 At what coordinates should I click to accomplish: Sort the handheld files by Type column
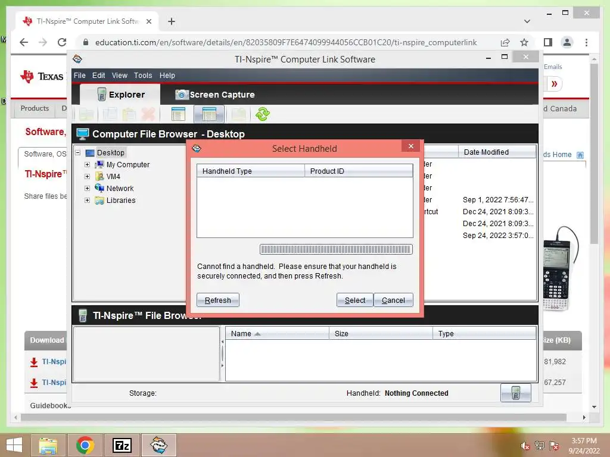pyautogui.click(x=484, y=333)
